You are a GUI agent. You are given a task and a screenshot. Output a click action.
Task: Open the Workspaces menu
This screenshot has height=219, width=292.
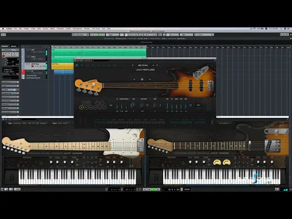(77, 29)
